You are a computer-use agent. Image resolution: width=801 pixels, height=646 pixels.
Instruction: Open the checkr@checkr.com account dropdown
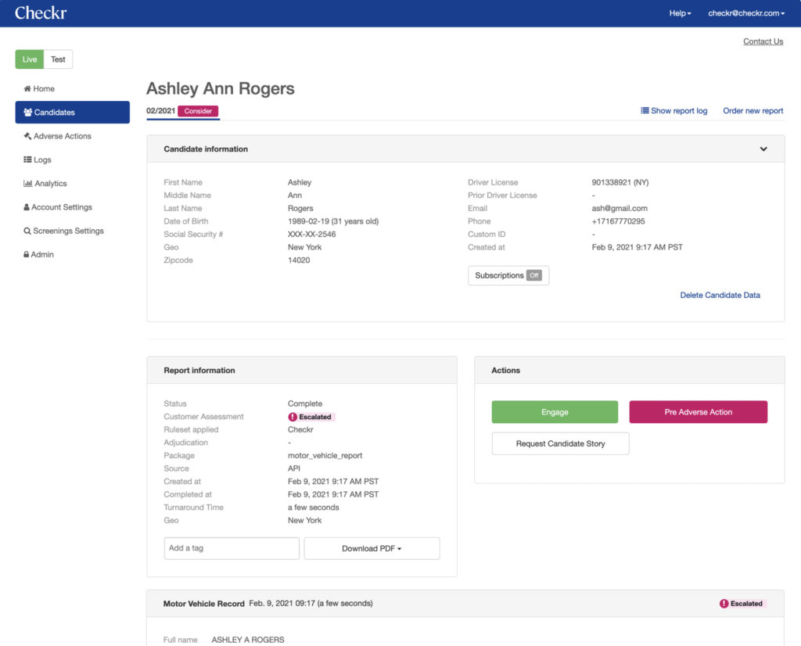tap(745, 13)
